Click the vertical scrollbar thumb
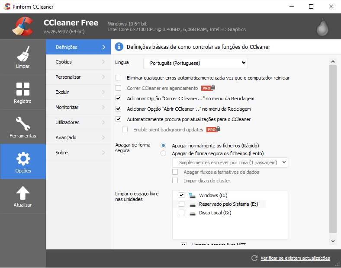This screenshot has height=268, width=341. point(333,149)
